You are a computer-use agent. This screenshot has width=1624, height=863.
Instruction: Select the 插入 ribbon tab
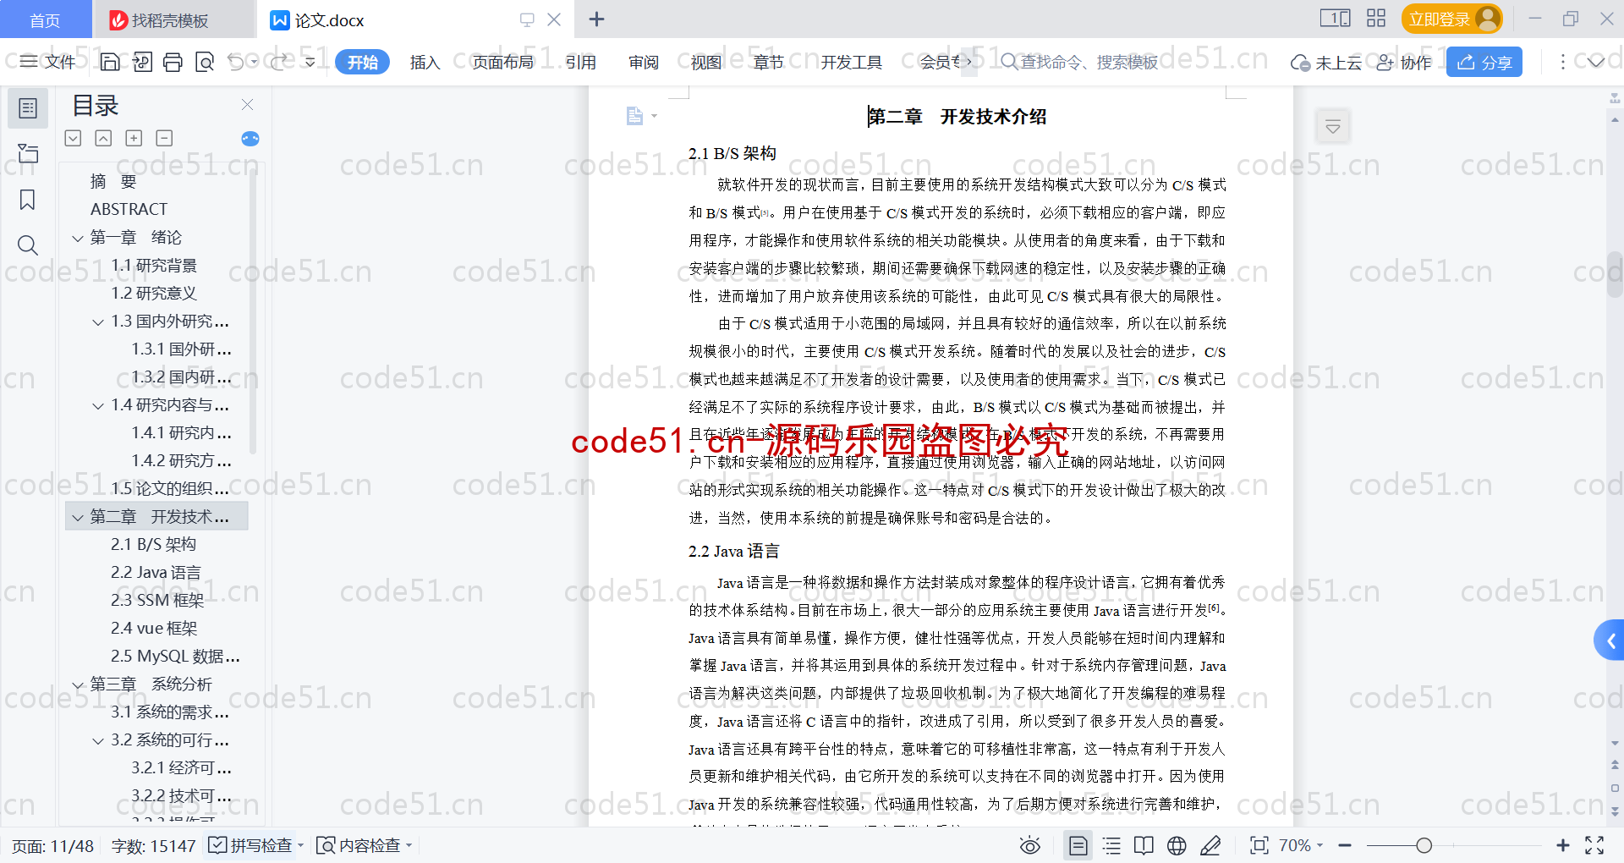425,62
